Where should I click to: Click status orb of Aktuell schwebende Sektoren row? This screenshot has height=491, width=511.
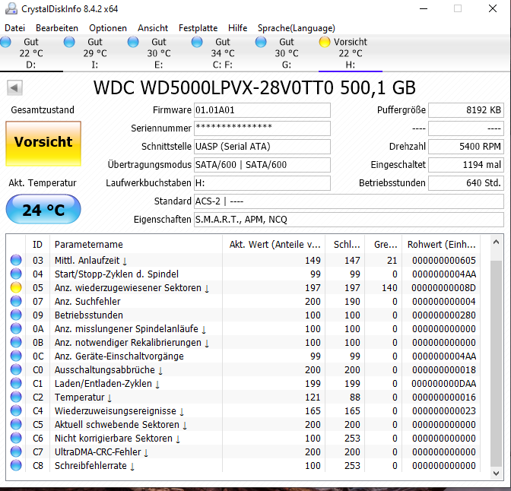[x=16, y=424]
